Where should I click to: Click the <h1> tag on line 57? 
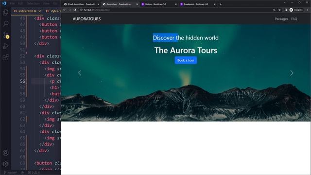pyautogui.click(x=55, y=87)
